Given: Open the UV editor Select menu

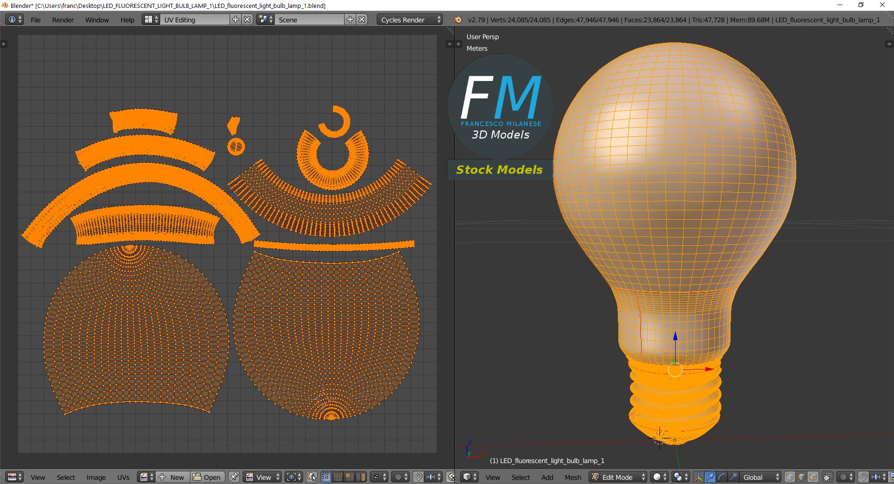Looking at the screenshot, I should pyautogui.click(x=66, y=477).
